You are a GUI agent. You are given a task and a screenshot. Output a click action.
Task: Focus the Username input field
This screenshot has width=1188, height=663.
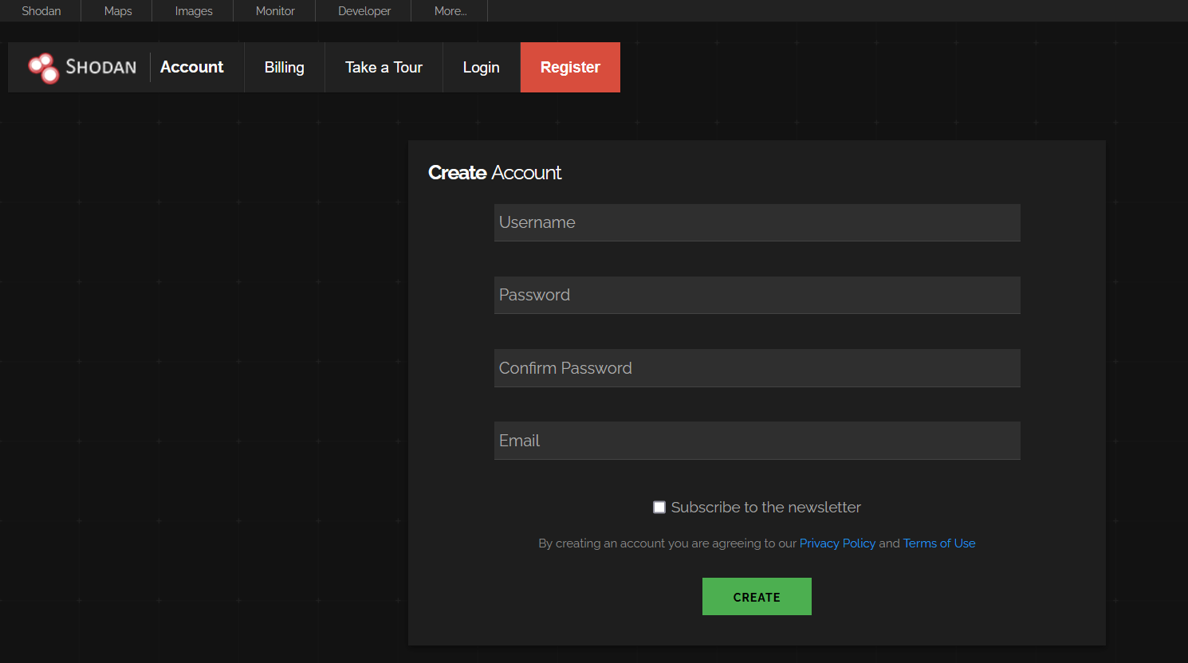[x=757, y=222]
